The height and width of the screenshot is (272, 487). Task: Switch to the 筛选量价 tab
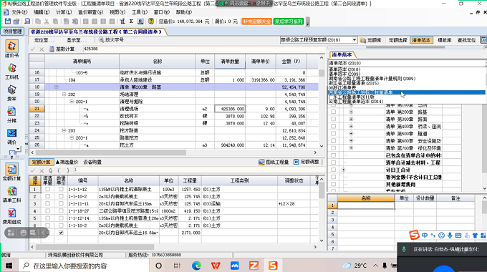click(x=67, y=162)
